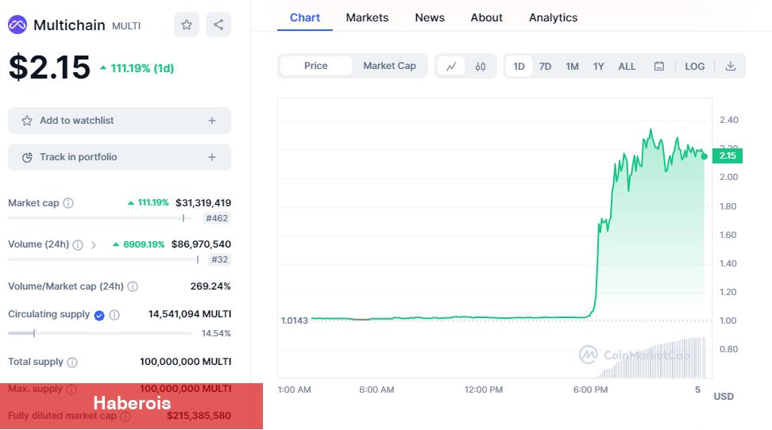
Task: Open Market cap info tooltip icon
Action: tap(68, 203)
